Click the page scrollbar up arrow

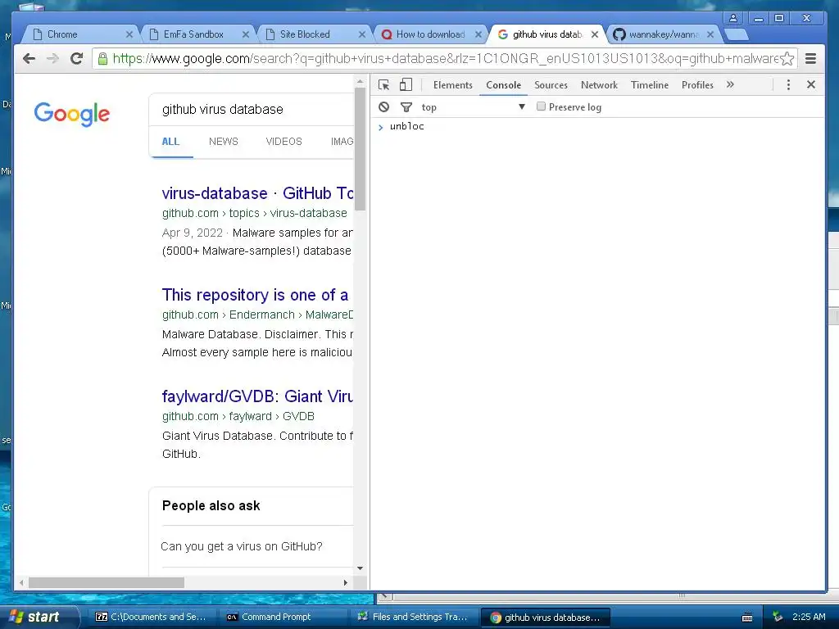pyautogui.click(x=361, y=81)
